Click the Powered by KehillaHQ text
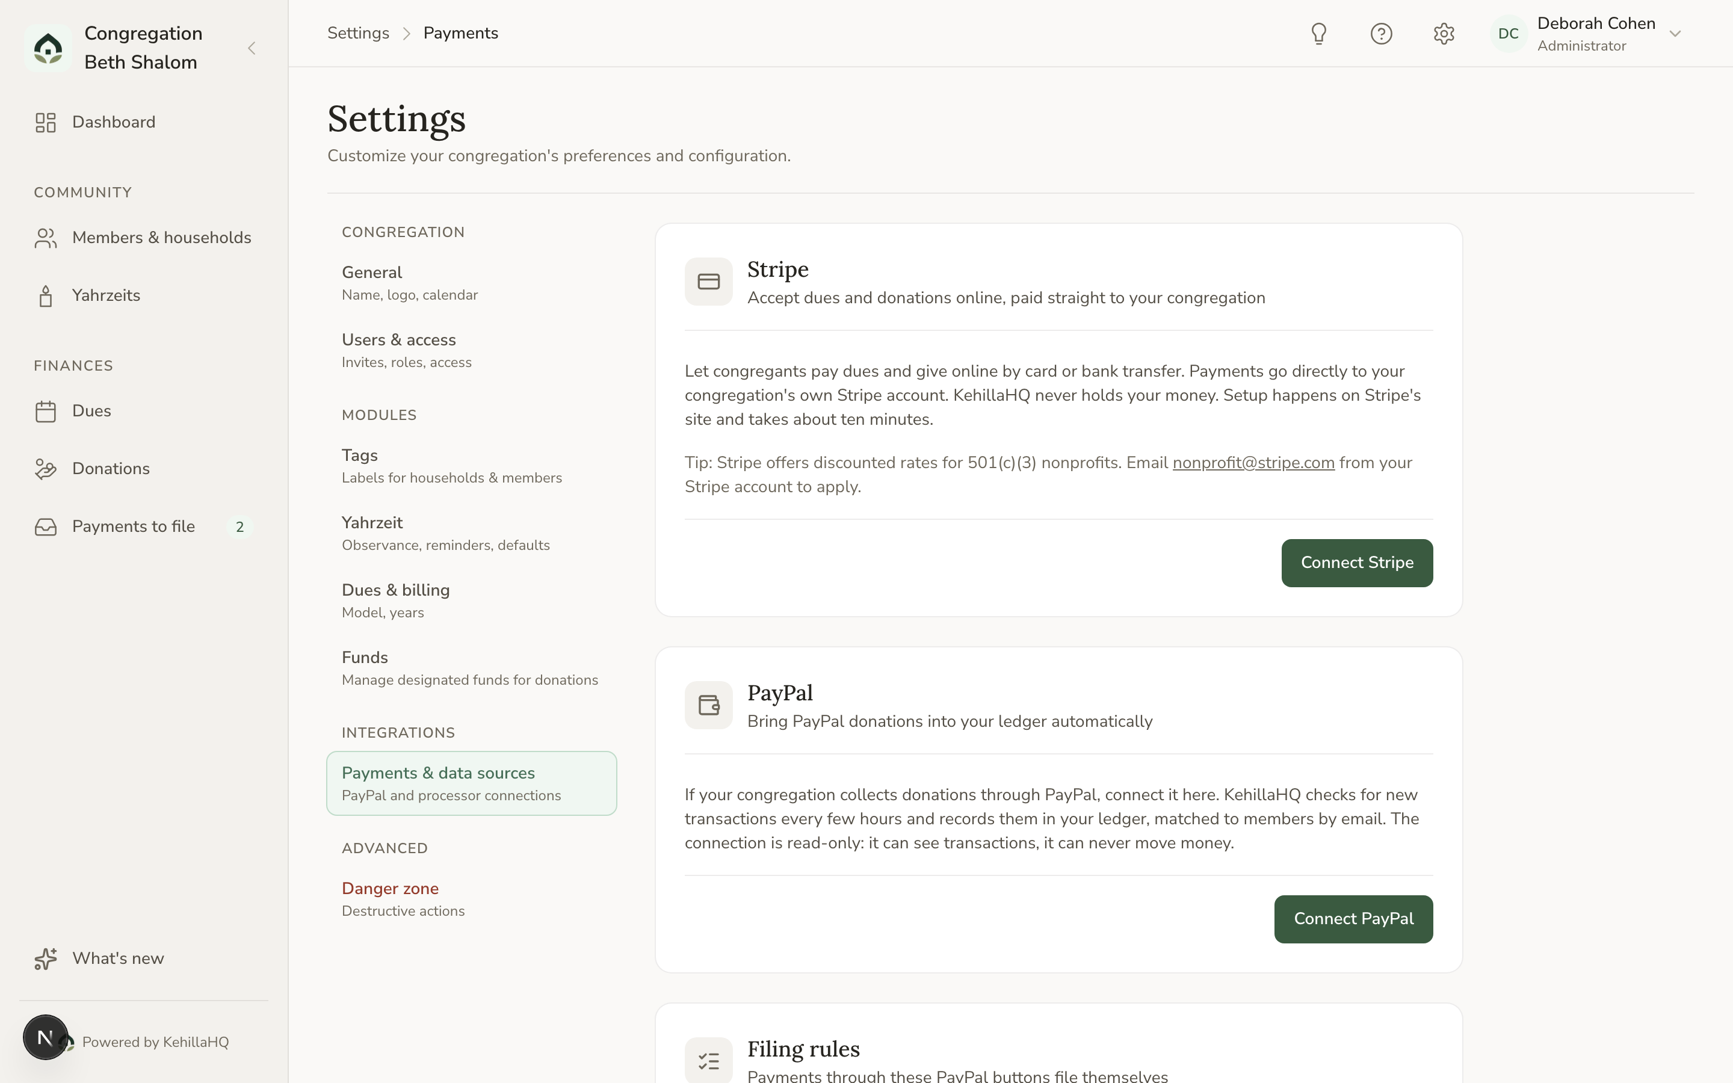Viewport: 1733px width, 1083px height. click(x=155, y=1042)
